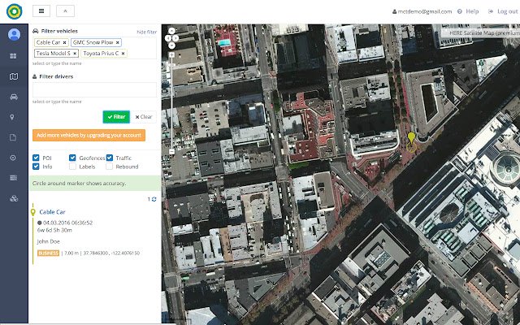Screen dimensions: 520x325
Task: Zoom in the map with the plus button
Action: (x=171, y=54)
